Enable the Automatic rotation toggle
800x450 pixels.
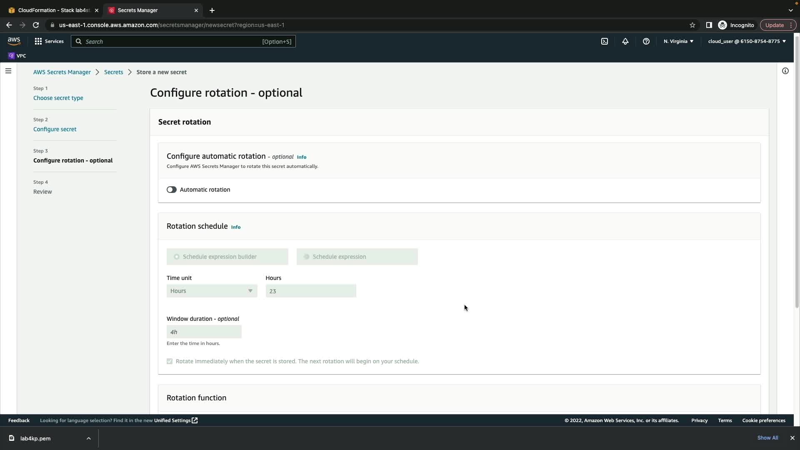(x=171, y=190)
